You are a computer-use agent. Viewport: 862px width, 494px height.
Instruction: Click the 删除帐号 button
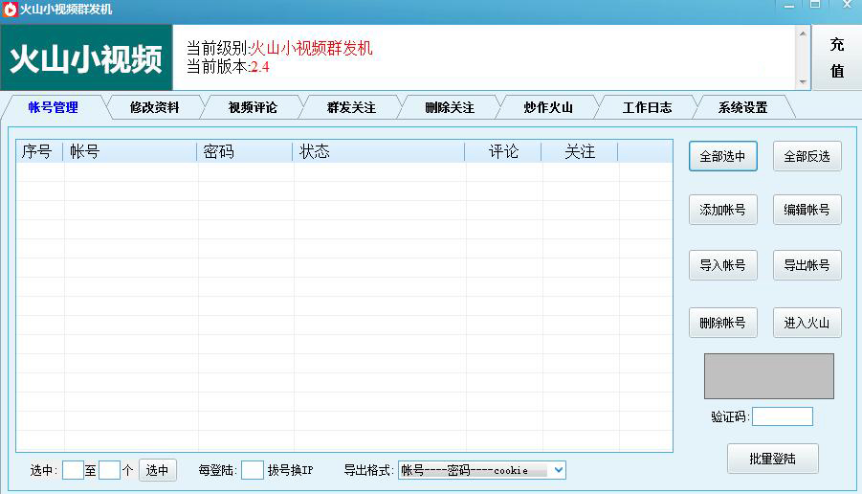pyautogui.click(x=723, y=323)
